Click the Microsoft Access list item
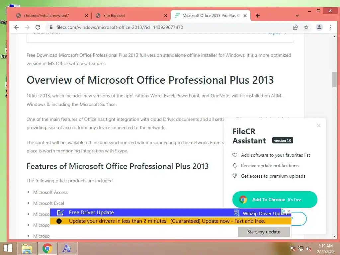This screenshot has width=340, height=255. (50, 192)
